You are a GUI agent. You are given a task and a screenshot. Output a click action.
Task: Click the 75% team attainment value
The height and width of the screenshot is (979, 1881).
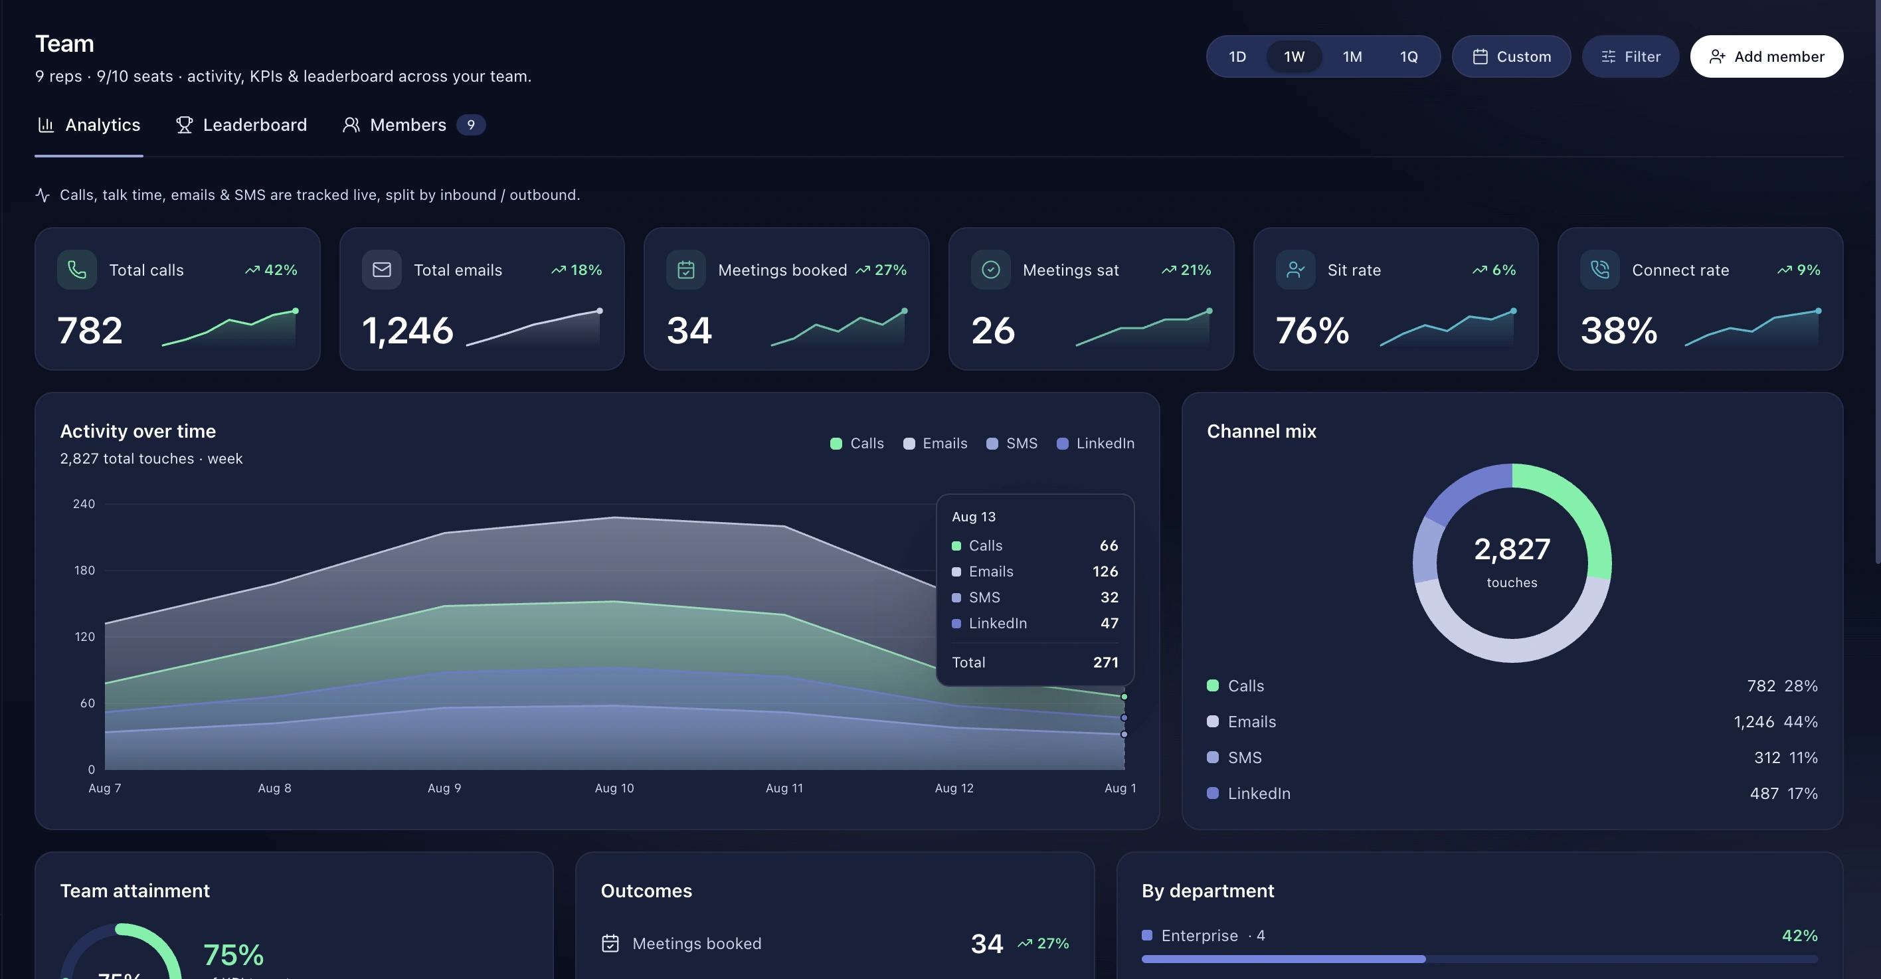pyautogui.click(x=234, y=954)
